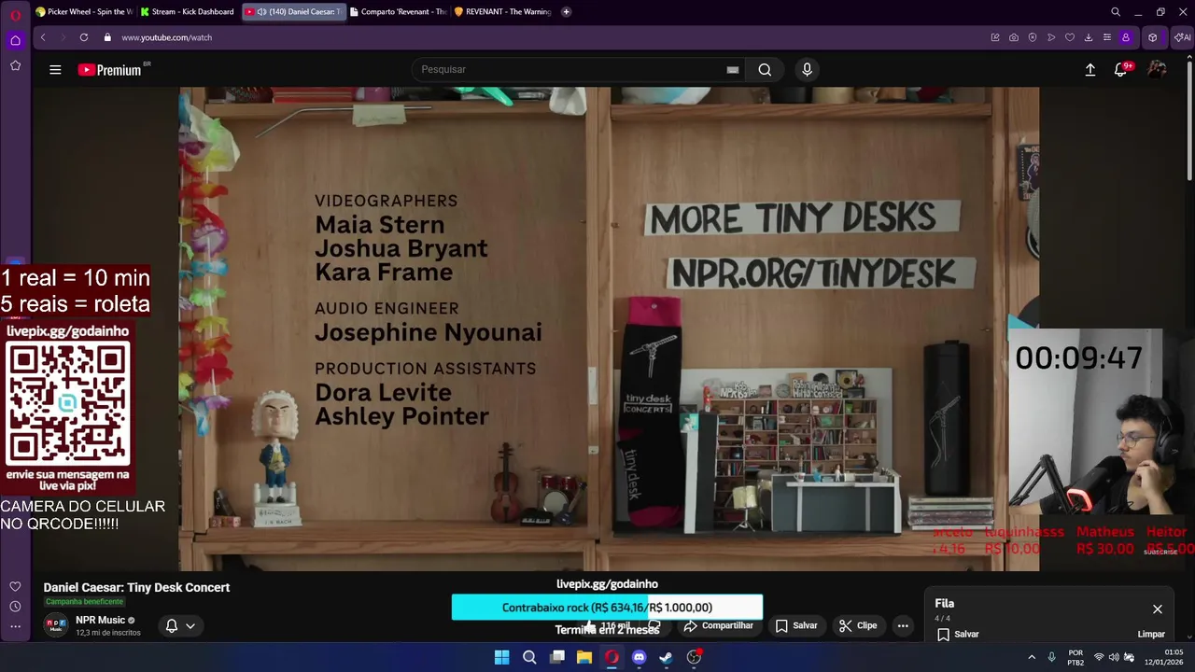Open Opera profile account icon

(x=1126, y=37)
